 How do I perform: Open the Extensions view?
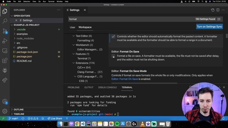point(5,61)
